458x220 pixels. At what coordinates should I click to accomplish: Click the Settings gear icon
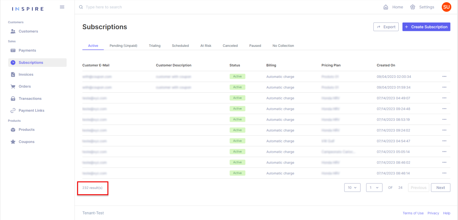[412, 7]
